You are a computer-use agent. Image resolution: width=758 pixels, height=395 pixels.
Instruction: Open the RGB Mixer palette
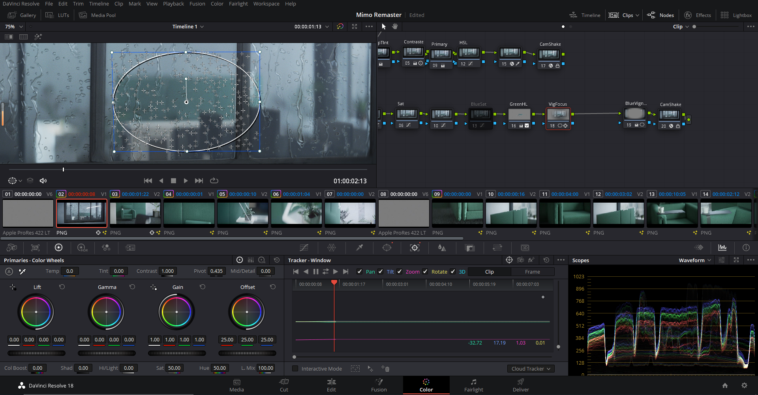point(106,248)
